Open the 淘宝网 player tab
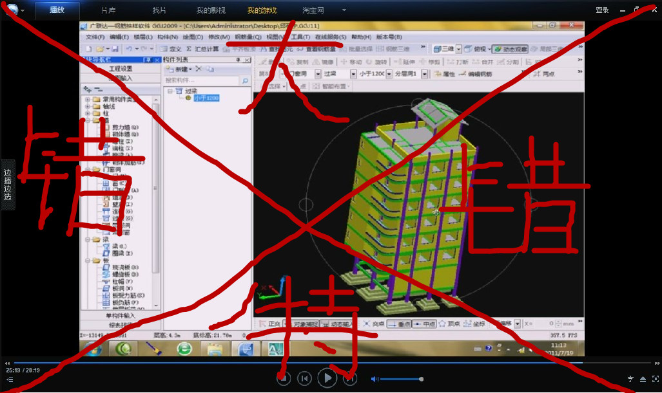The image size is (662, 393). (x=313, y=10)
